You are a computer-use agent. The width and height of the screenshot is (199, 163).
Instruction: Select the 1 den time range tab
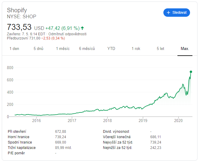click(x=14, y=48)
